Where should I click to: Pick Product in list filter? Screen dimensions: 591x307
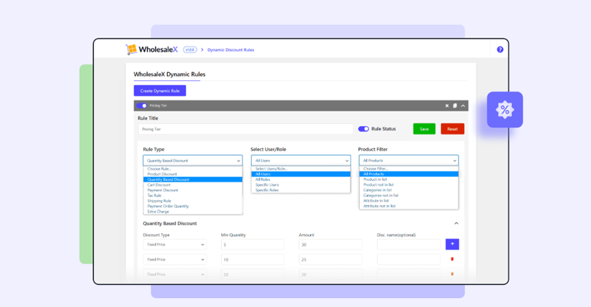point(409,179)
